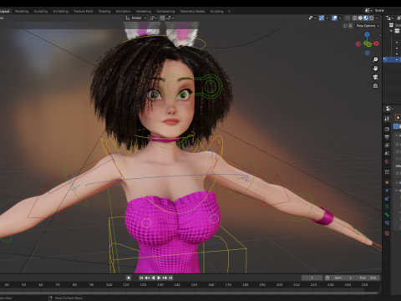Open the properties editor type dropdown
Image resolution: width=401 pixels, height=301 pixels.
(389, 109)
